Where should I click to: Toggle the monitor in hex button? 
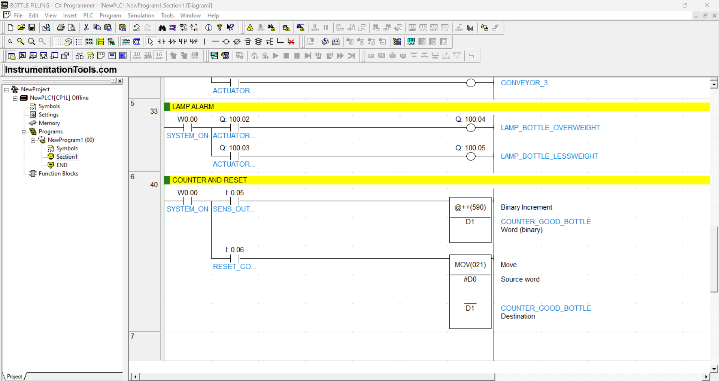tap(159, 56)
